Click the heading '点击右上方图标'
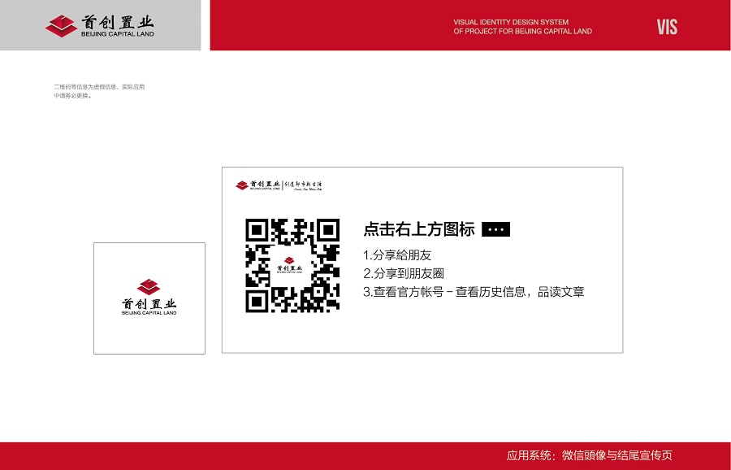Image resolution: width=731 pixels, height=470 pixels. click(419, 229)
